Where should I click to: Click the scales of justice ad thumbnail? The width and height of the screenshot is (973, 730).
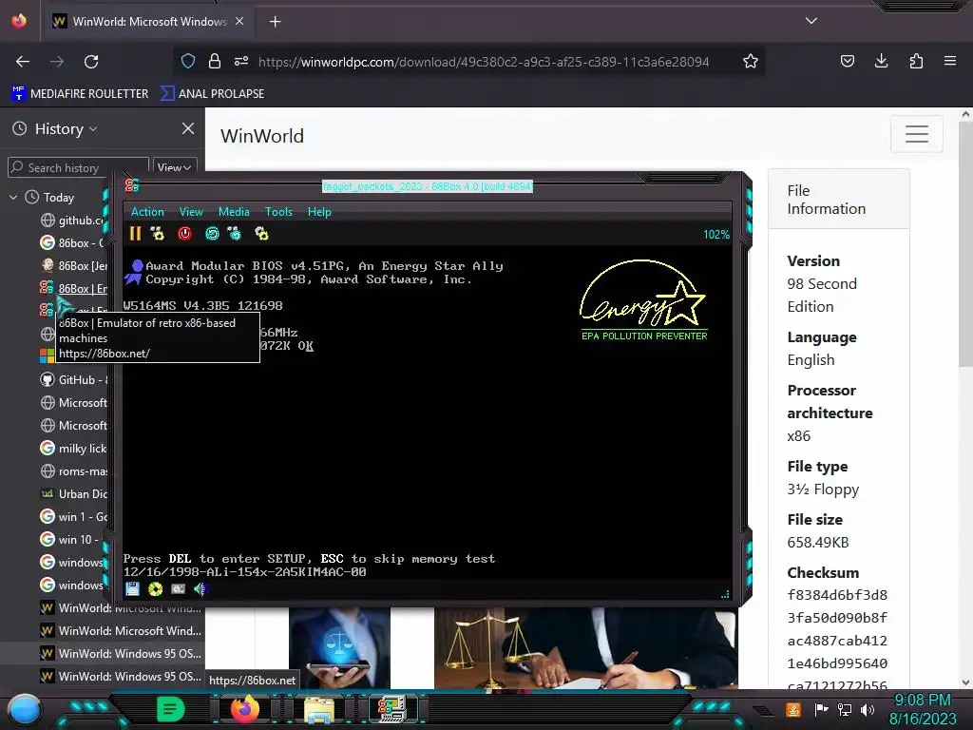click(x=585, y=648)
